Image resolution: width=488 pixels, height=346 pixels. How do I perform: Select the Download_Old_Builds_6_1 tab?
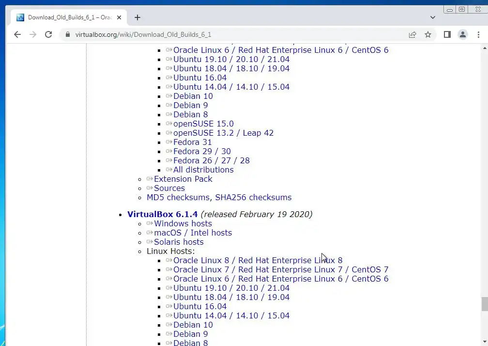pos(69,17)
